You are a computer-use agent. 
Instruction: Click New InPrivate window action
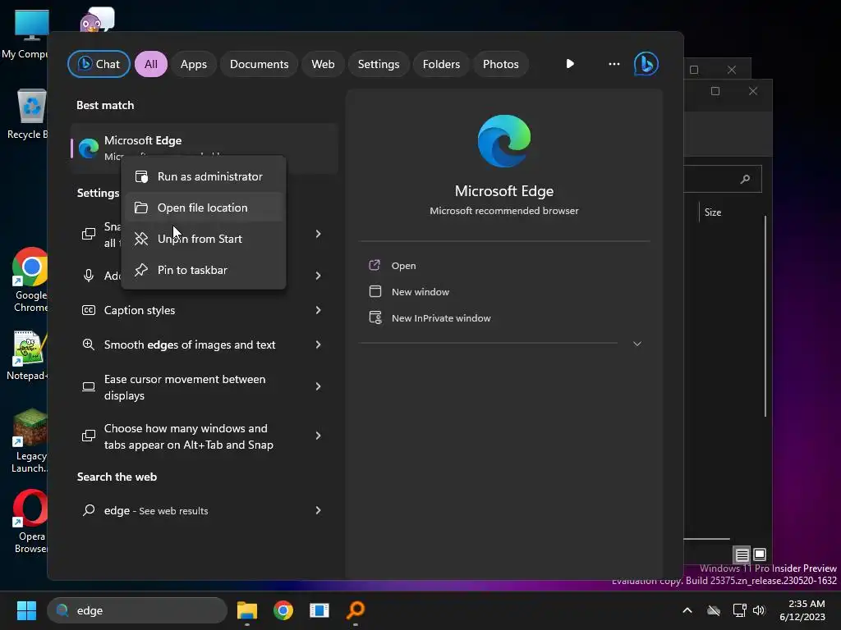click(441, 318)
